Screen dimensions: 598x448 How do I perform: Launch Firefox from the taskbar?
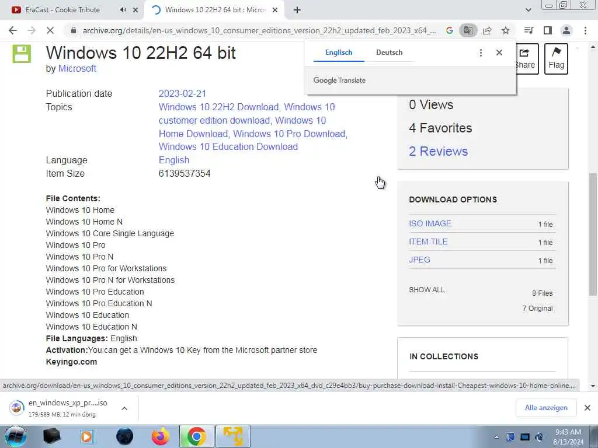[x=161, y=436]
